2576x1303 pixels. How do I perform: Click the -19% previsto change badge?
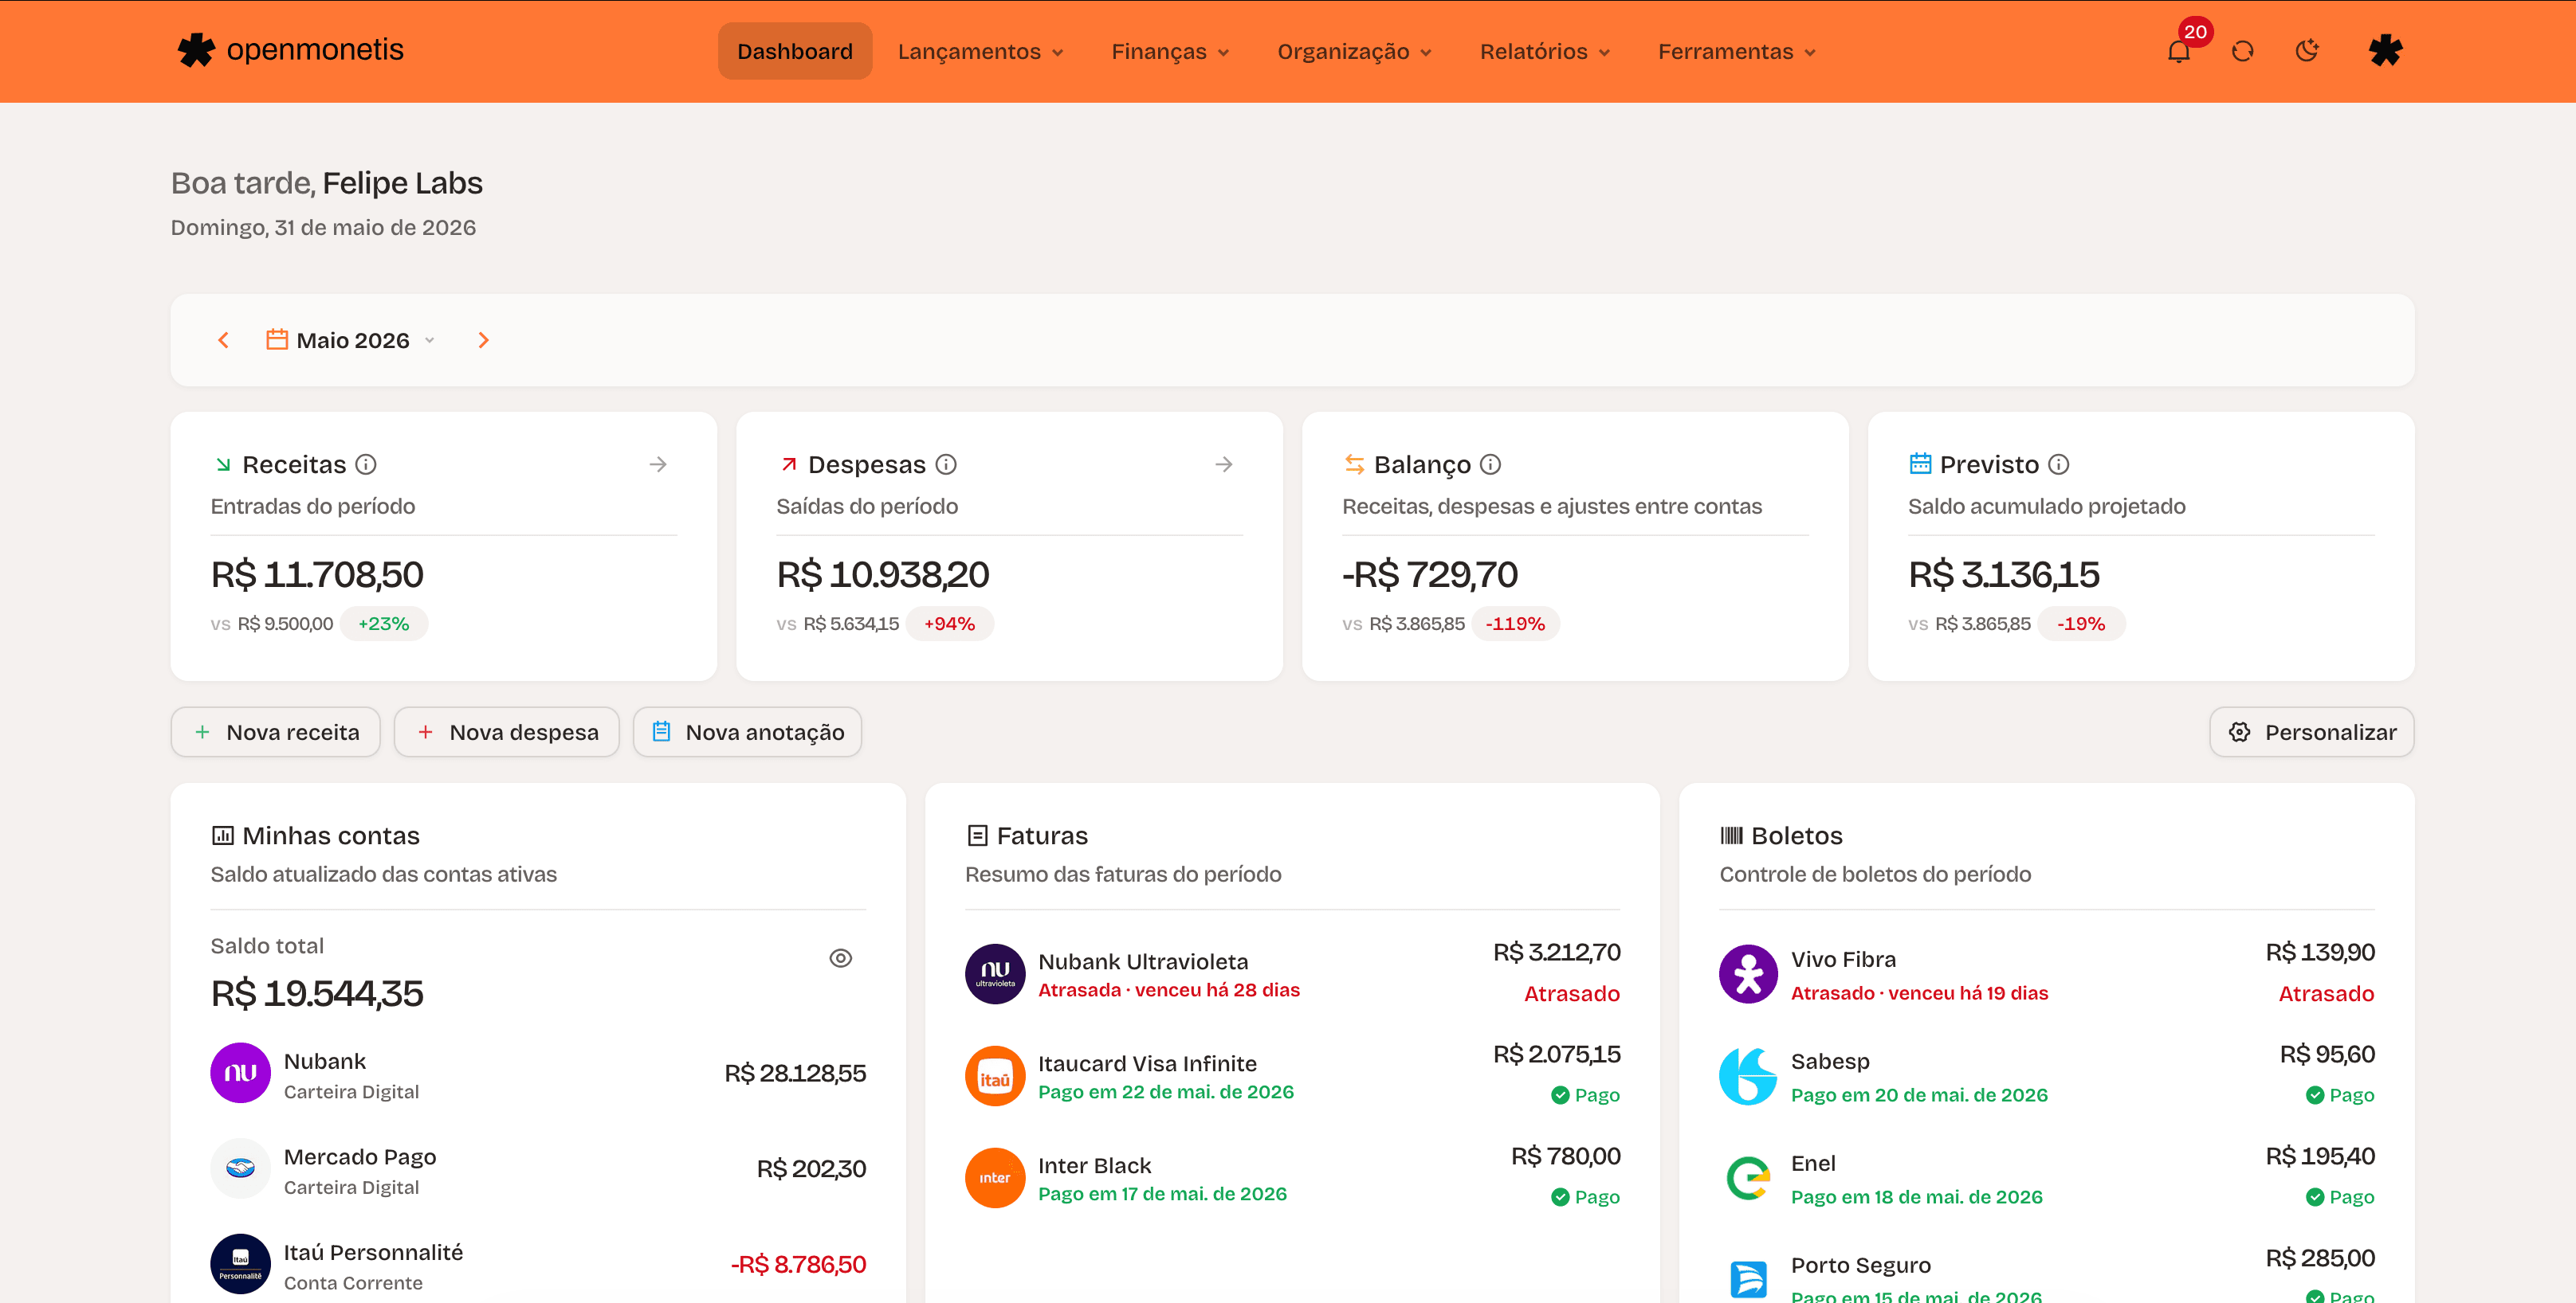(x=2081, y=623)
